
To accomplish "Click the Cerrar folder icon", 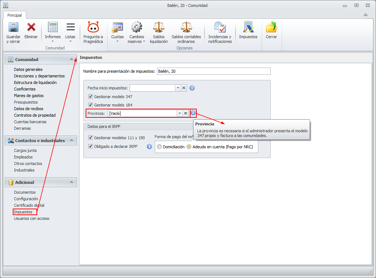I will [271, 27].
